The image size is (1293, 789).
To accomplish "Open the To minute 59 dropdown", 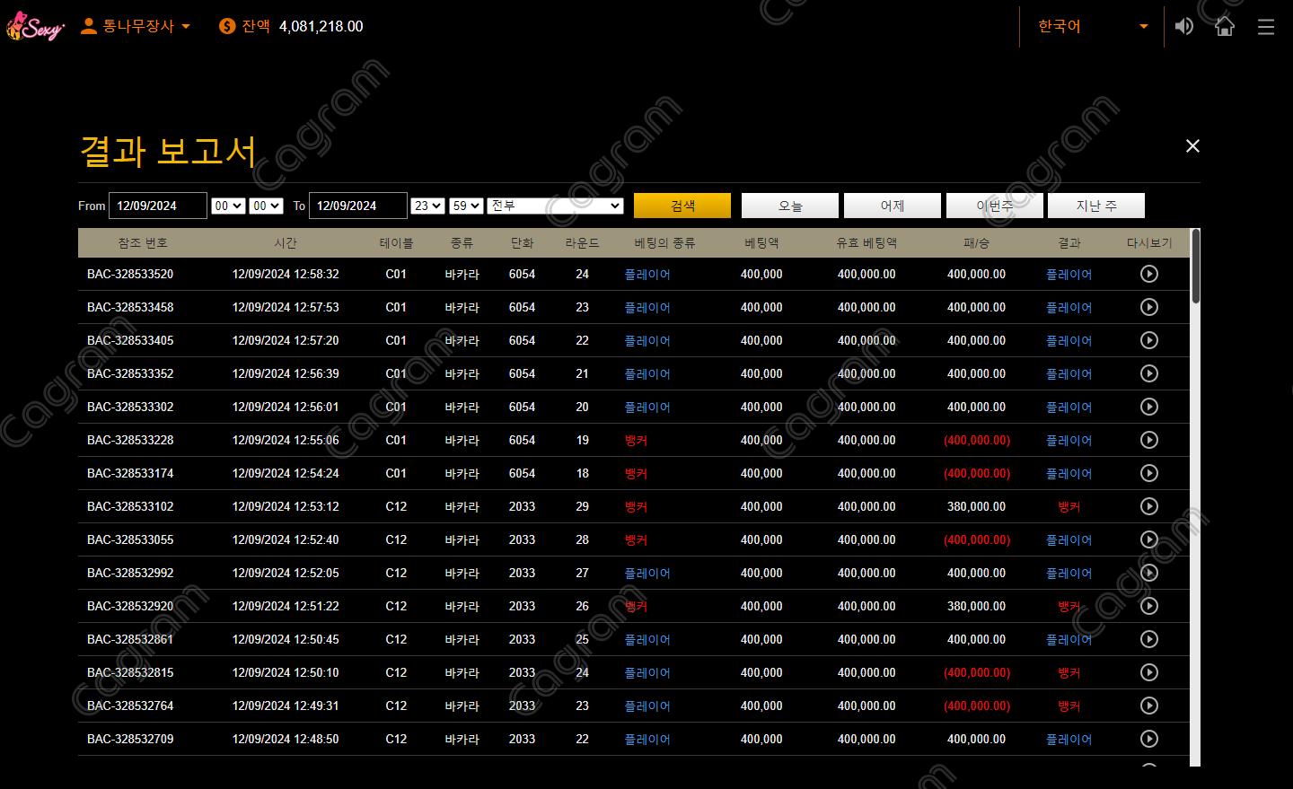I will pyautogui.click(x=466, y=206).
